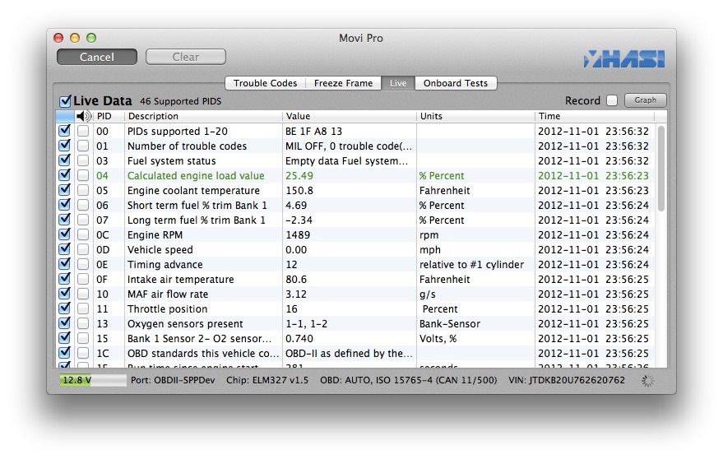Select the Number of trouble codes row
This screenshot has height=459, width=723.
[x=355, y=146]
